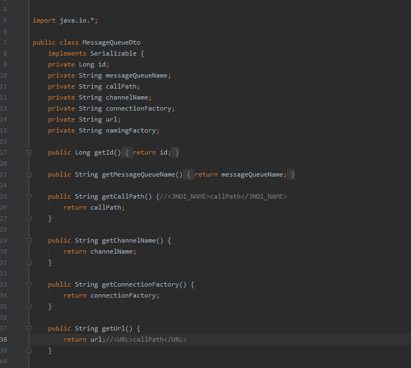Click the getConnectionFactory() method name
This screenshot has width=411, height=368.
click(140, 284)
